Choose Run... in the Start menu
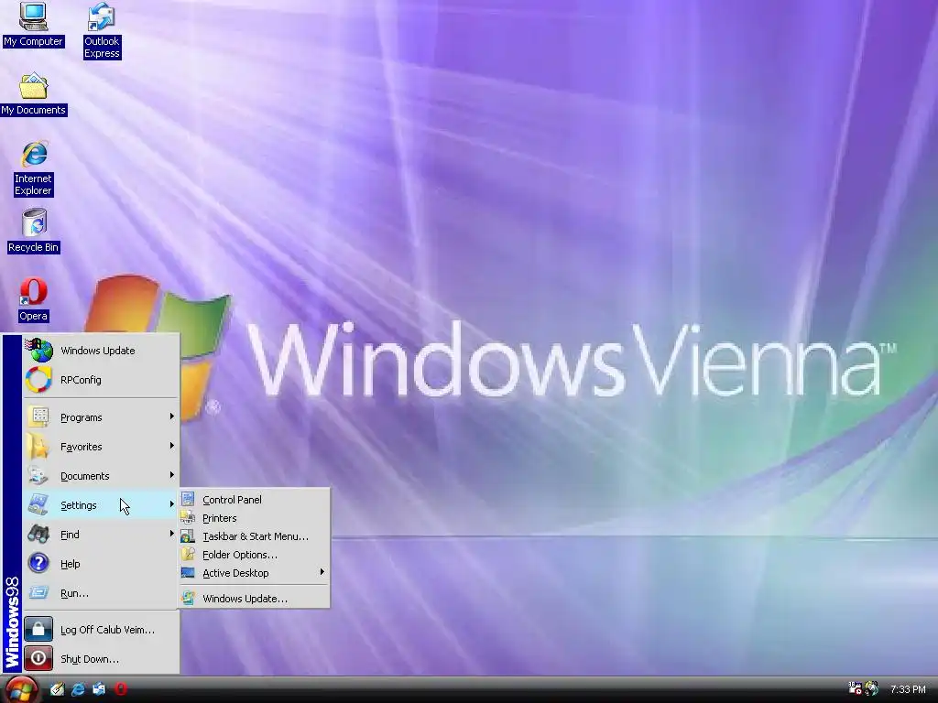938x703 pixels. coord(101,592)
